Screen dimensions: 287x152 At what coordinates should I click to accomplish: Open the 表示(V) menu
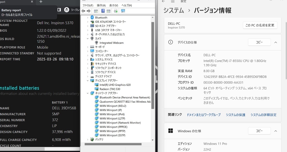click(x=114, y=5)
